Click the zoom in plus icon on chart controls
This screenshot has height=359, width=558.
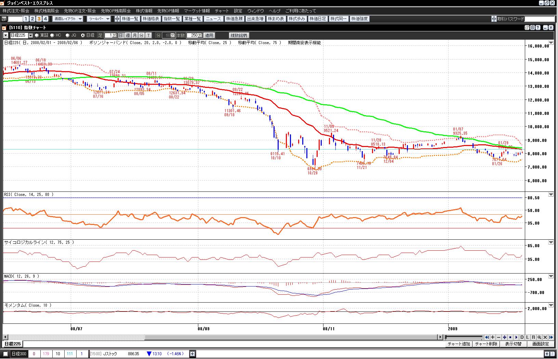[x=493, y=337]
